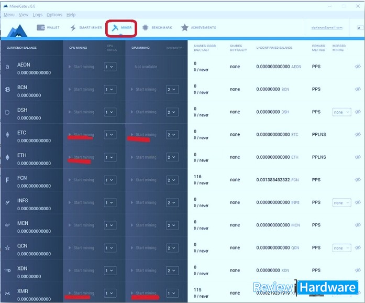This screenshot has width=365, height=303.
Task: Open the Menu menu
Action: coord(9,15)
